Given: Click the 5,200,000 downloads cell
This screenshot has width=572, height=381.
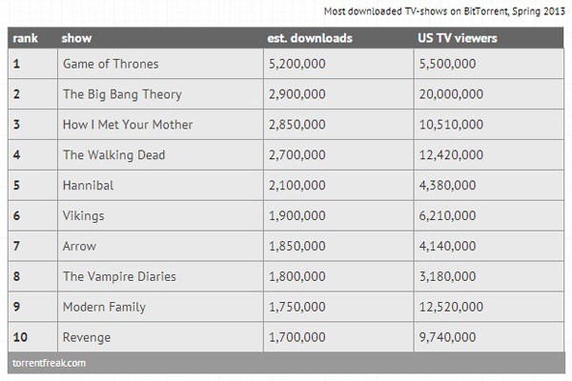Looking at the screenshot, I should (x=299, y=64).
